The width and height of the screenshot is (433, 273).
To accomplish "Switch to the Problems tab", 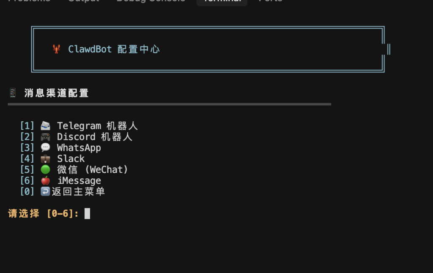I will pyautogui.click(x=30, y=2).
